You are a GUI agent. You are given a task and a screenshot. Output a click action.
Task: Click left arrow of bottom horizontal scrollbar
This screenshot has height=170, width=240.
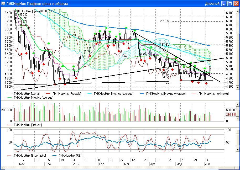[x=3, y=167]
